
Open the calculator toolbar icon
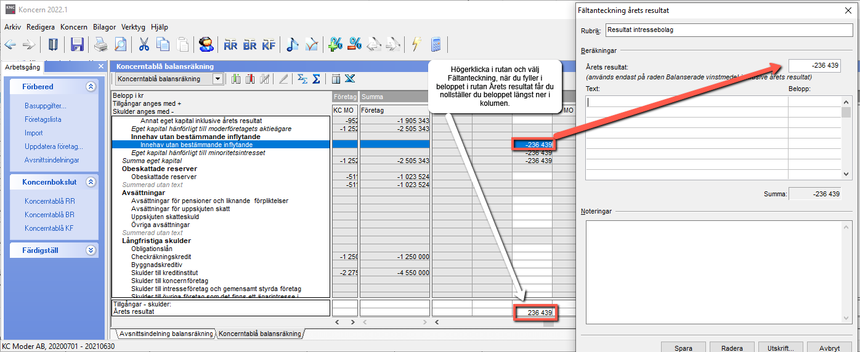pyautogui.click(x=436, y=44)
